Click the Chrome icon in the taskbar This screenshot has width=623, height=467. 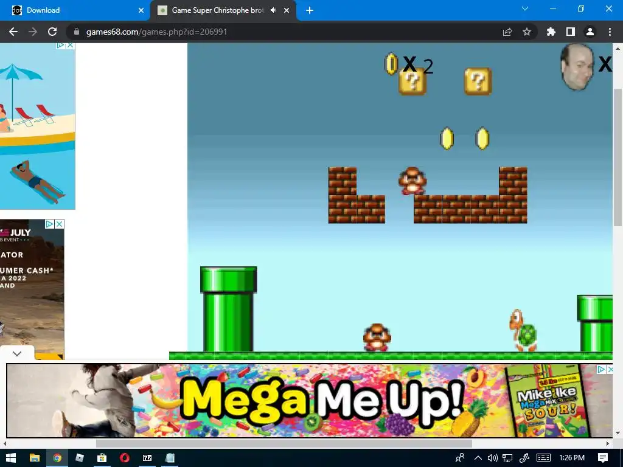pos(57,458)
